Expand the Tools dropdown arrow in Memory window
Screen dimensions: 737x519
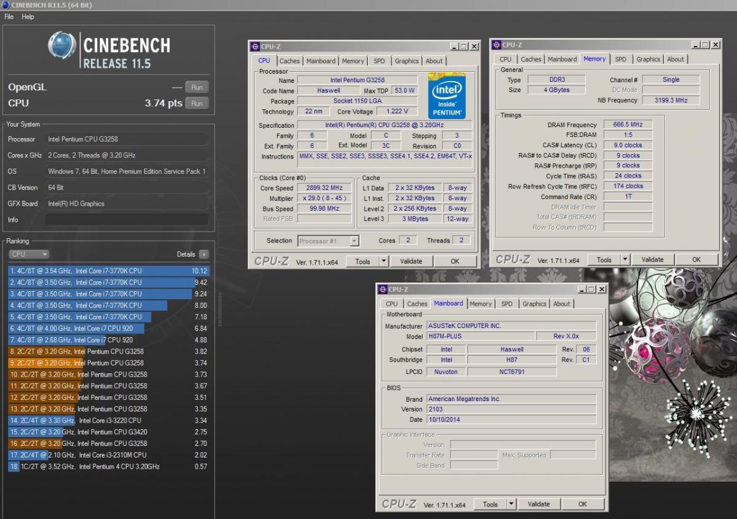pos(625,260)
